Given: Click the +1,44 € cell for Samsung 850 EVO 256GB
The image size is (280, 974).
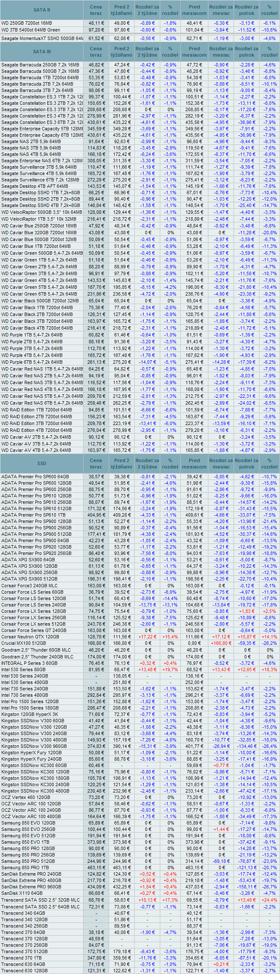Looking at the screenshot, I should coord(221,830).
